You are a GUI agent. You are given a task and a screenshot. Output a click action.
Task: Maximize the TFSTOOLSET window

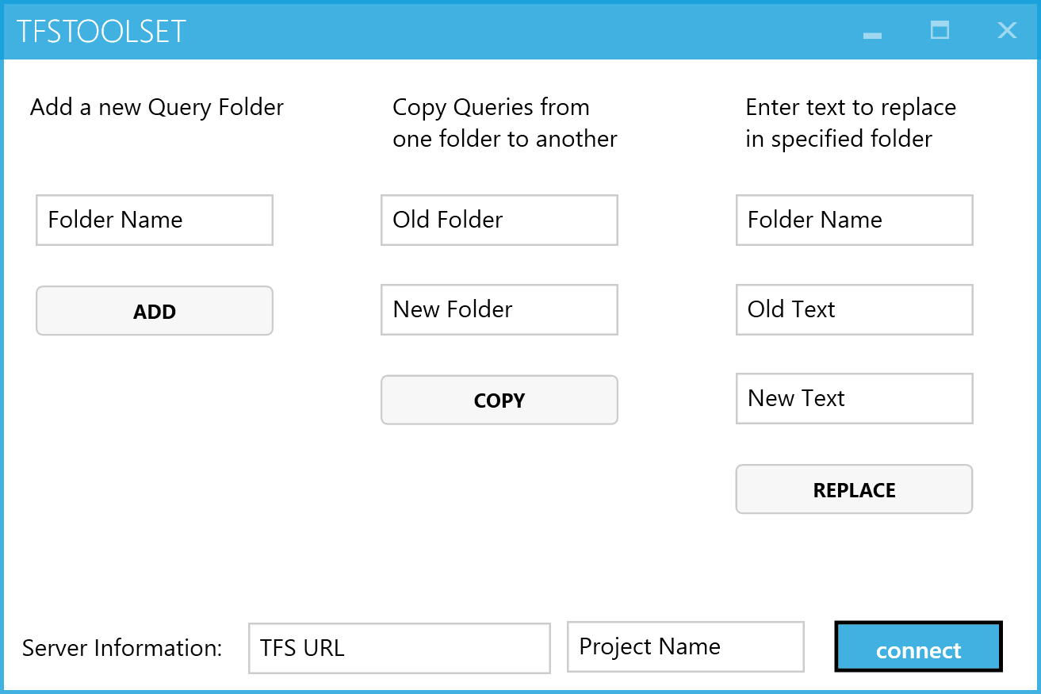(940, 31)
